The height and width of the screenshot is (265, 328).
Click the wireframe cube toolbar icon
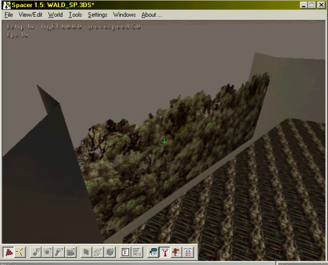(98, 252)
